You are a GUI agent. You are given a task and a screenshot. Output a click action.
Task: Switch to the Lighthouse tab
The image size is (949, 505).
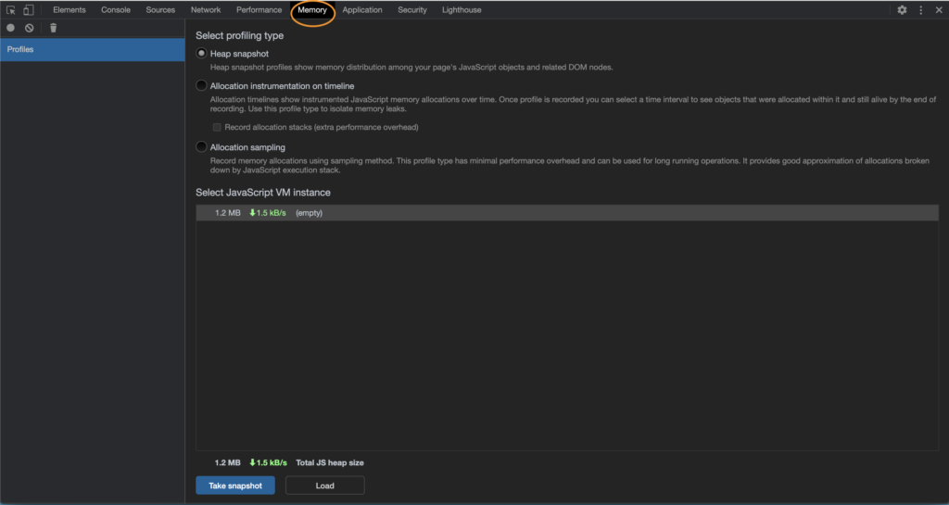[462, 10]
